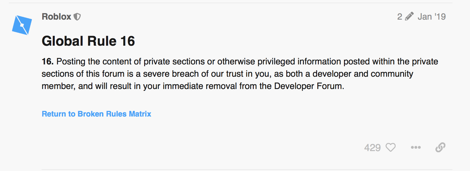The height and width of the screenshot is (171, 470).
Task: Click the text line starting 'Posting the content'
Action: click(x=240, y=61)
